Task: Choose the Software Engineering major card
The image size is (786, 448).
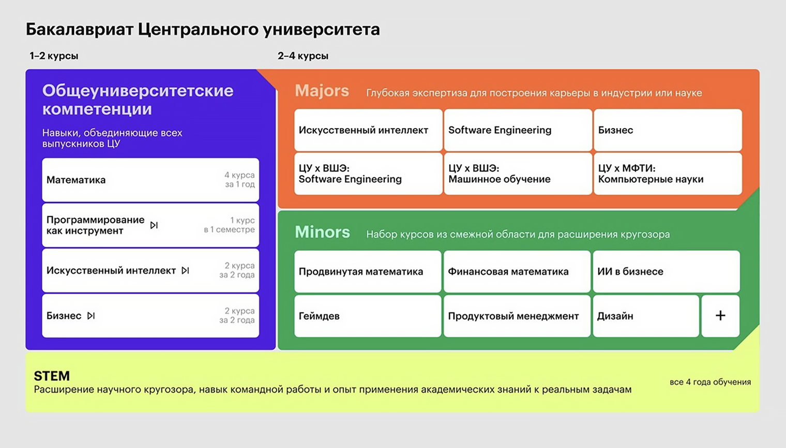Action: [x=518, y=130]
